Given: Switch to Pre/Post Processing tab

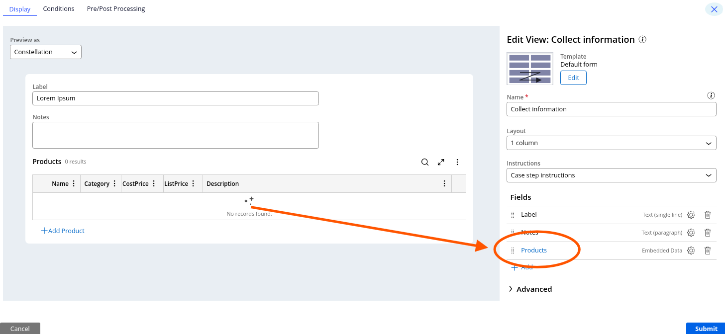Looking at the screenshot, I should click(x=116, y=9).
